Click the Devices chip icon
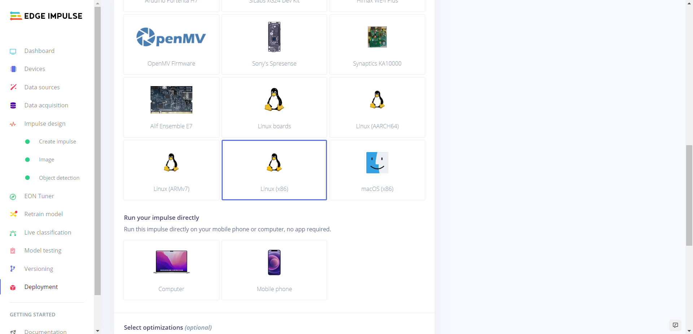The image size is (693, 334). (x=13, y=69)
